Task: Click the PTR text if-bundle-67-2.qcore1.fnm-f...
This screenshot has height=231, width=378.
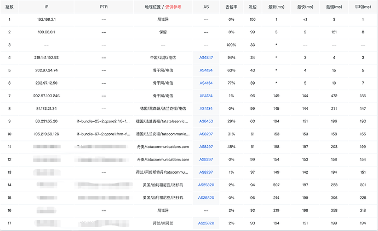Action: pyautogui.click(x=104, y=134)
